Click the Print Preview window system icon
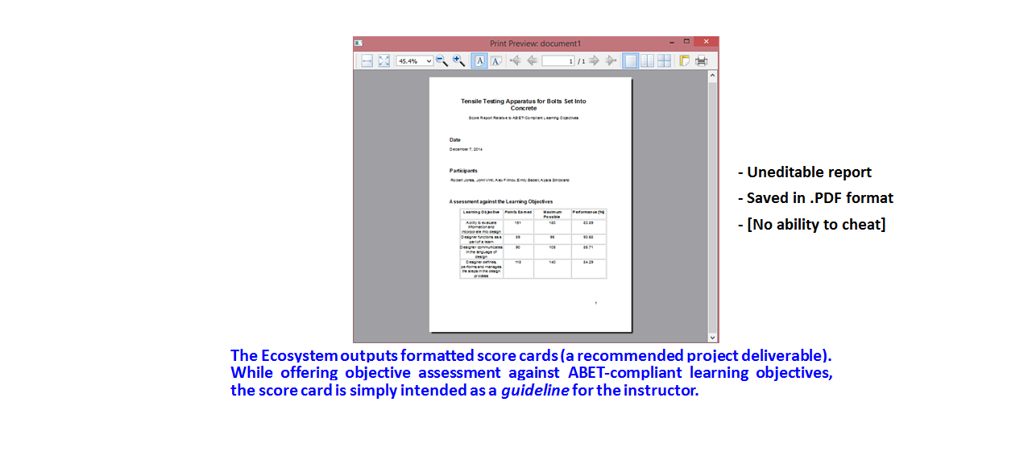The image size is (1028, 460). [x=359, y=43]
